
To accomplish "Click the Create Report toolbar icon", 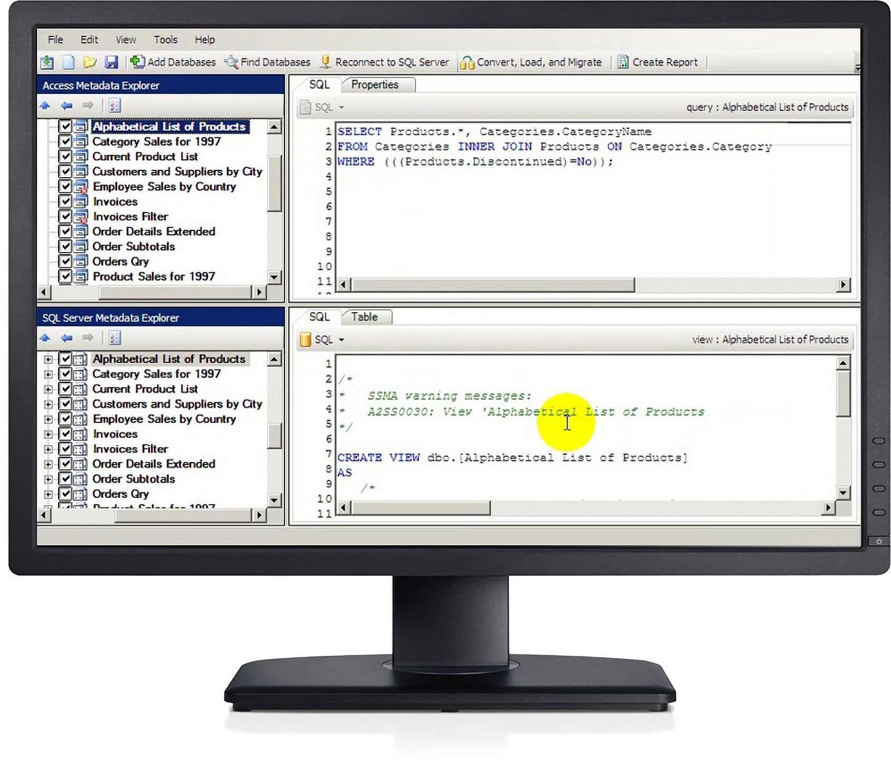I will [623, 62].
